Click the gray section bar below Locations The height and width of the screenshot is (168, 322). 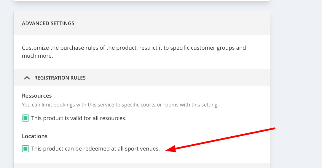pyautogui.click(x=142, y=165)
